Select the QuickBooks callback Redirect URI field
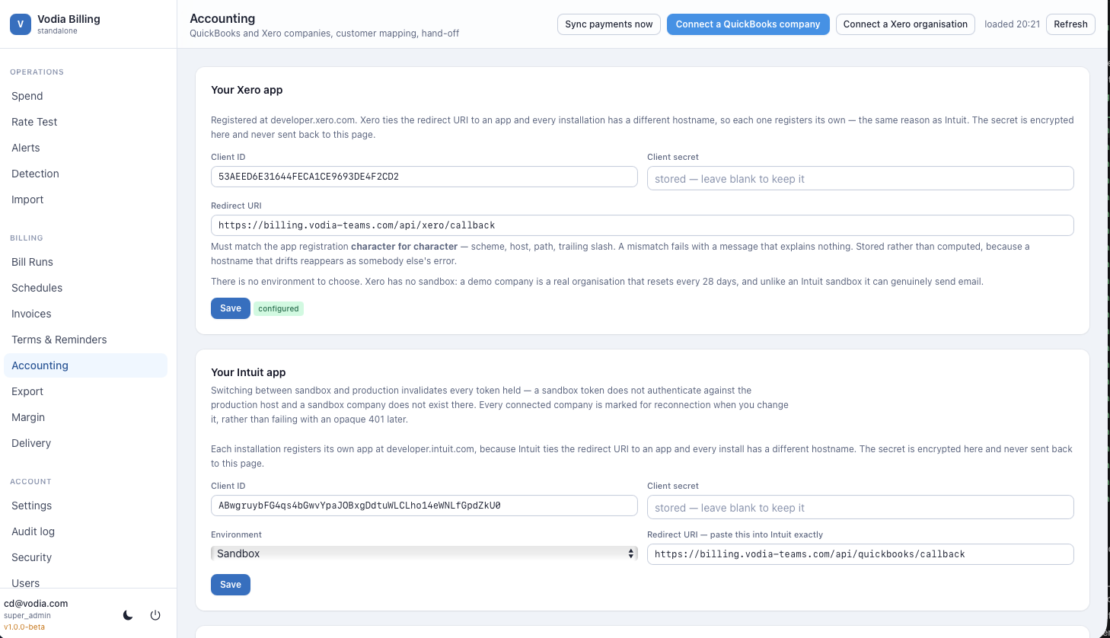This screenshot has width=1110, height=638. 860,554
